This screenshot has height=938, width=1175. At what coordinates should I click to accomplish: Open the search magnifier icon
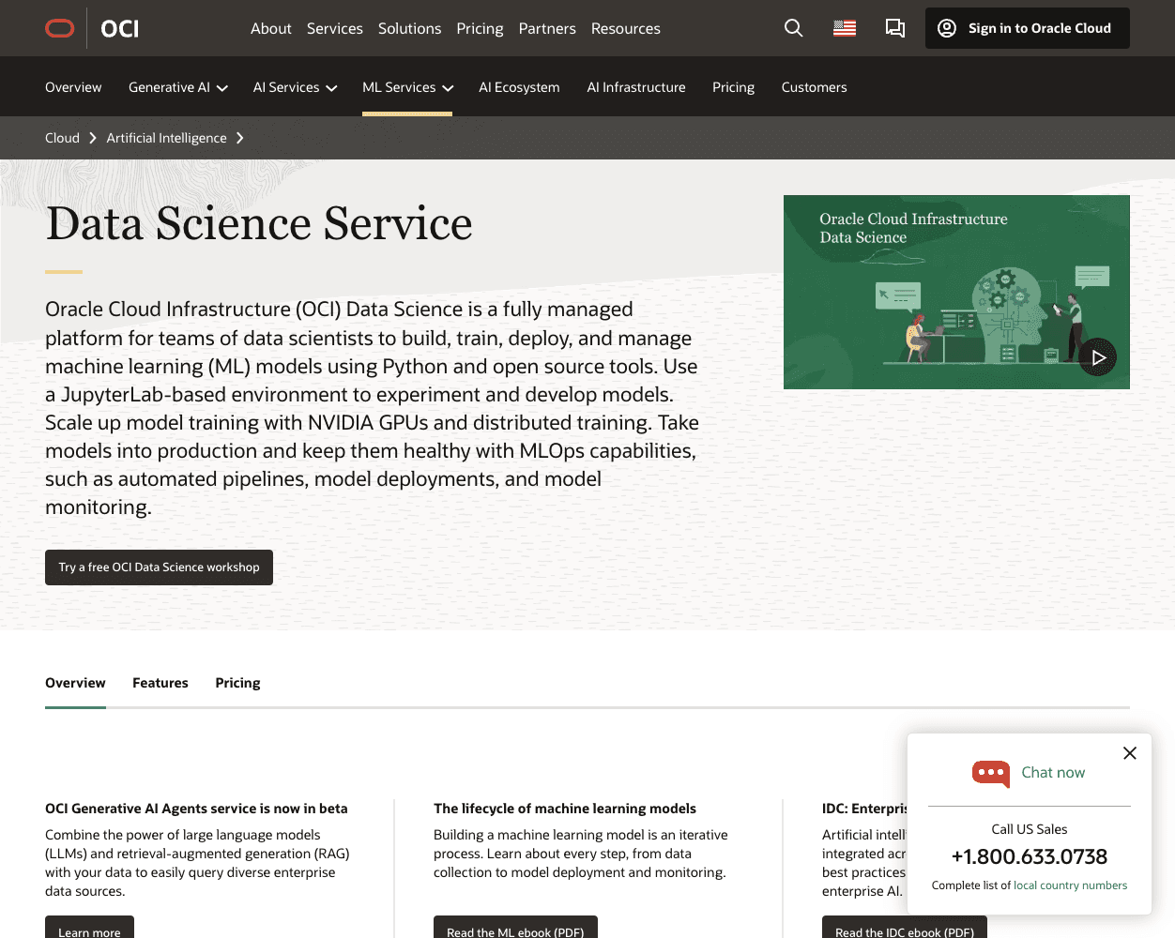794,28
